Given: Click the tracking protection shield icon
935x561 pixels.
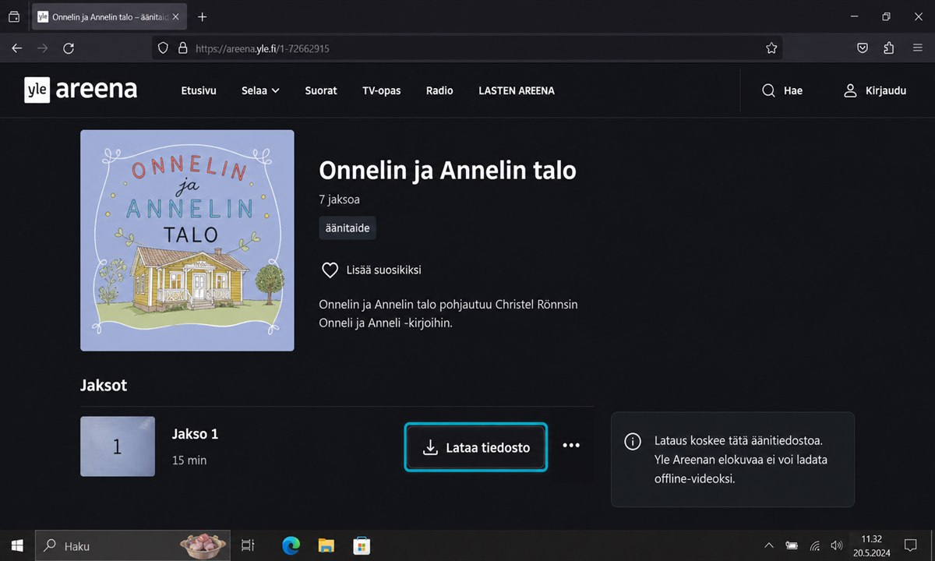Looking at the screenshot, I should pyautogui.click(x=163, y=48).
